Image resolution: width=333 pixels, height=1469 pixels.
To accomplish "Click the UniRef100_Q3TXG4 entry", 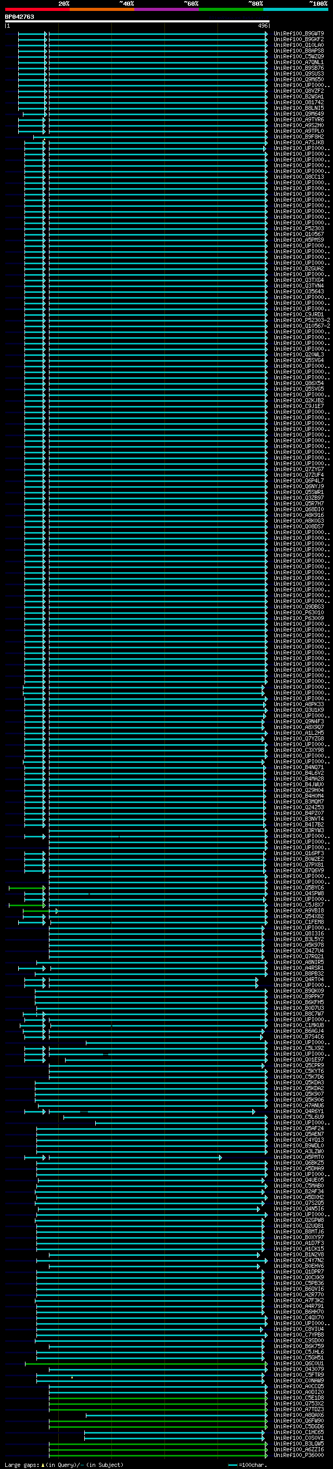I will [x=298, y=280].
